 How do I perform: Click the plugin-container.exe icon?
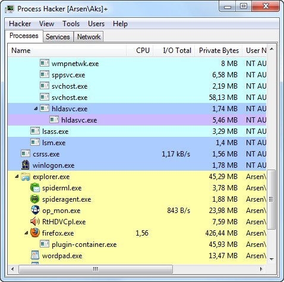pos(45,244)
